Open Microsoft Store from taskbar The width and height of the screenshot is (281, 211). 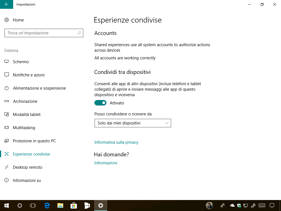(74, 206)
